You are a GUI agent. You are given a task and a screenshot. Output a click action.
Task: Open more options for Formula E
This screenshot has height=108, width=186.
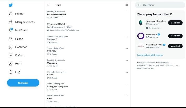coord(127,37)
